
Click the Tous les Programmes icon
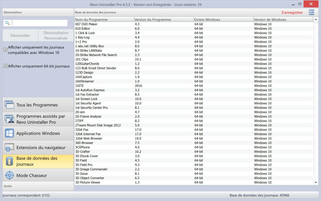[x=9, y=105]
